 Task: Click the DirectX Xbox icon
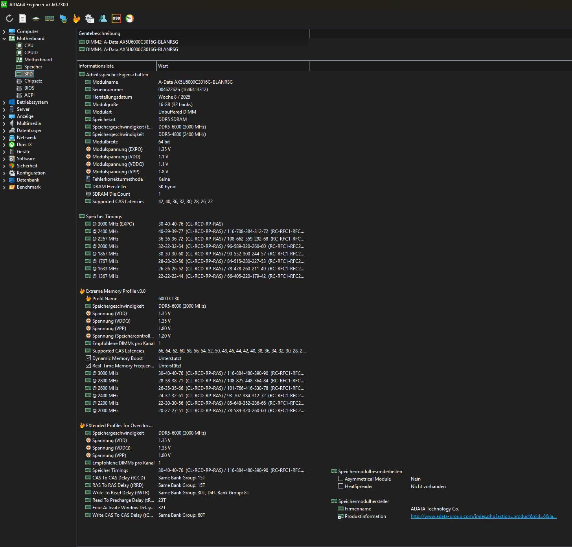pos(12,145)
